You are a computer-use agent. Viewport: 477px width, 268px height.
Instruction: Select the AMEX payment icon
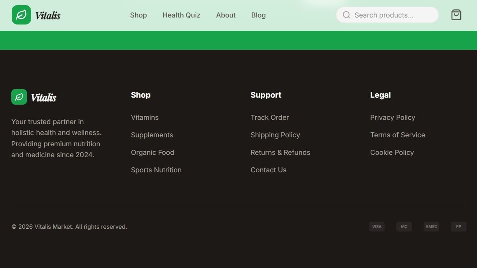pos(431,226)
